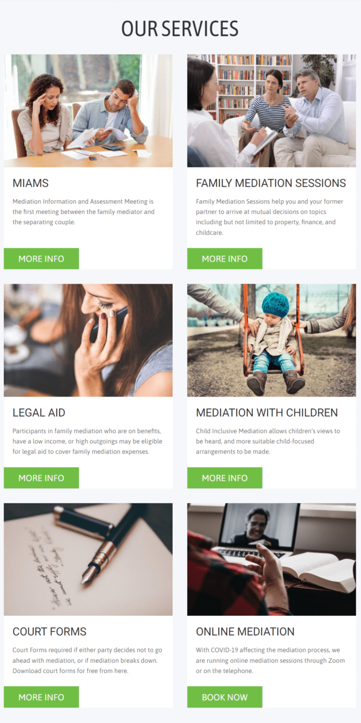The width and height of the screenshot is (361, 723).
Task: Open the MIAMS heading link
Action: pos(31,183)
